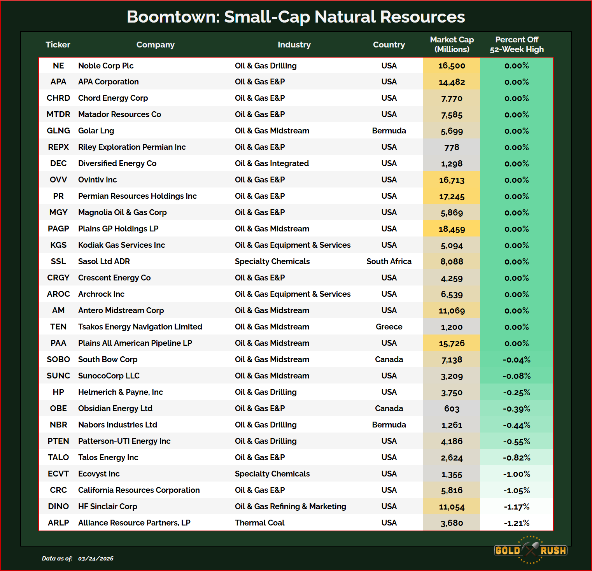This screenshot has width=592, height=571.
Task: Click the Boomtown: Small-Cap Natural Resources title
Action: (296, 17)
